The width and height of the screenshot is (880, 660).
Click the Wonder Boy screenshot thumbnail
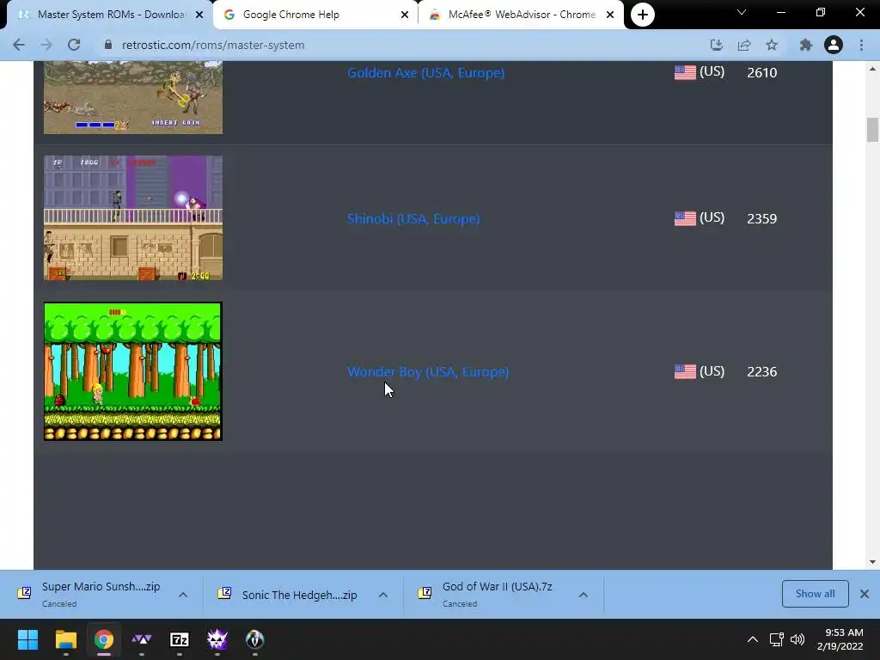click(x=133, y=371)
